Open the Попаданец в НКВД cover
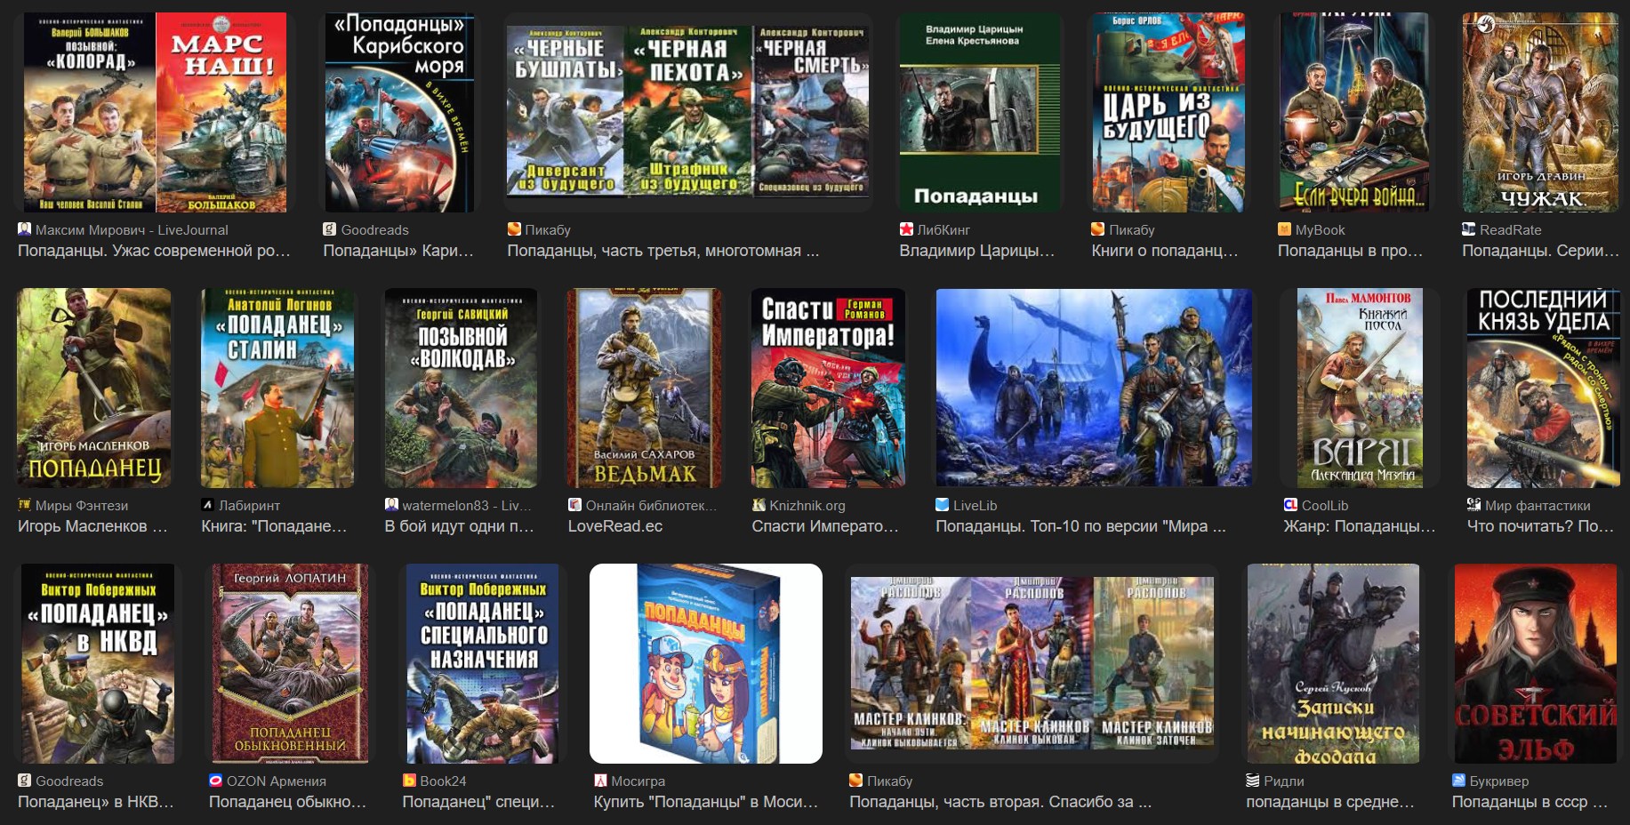Viewport: 1630px width, 825px height. pyautogui.click(x=98, y=663)
